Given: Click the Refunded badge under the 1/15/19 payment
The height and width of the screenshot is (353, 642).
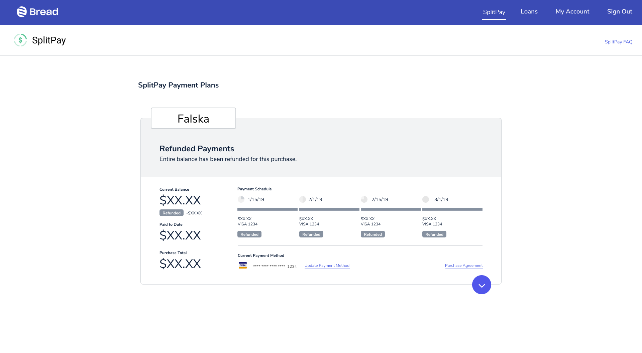Looking at the screenshot, I should tap(249, 234).
